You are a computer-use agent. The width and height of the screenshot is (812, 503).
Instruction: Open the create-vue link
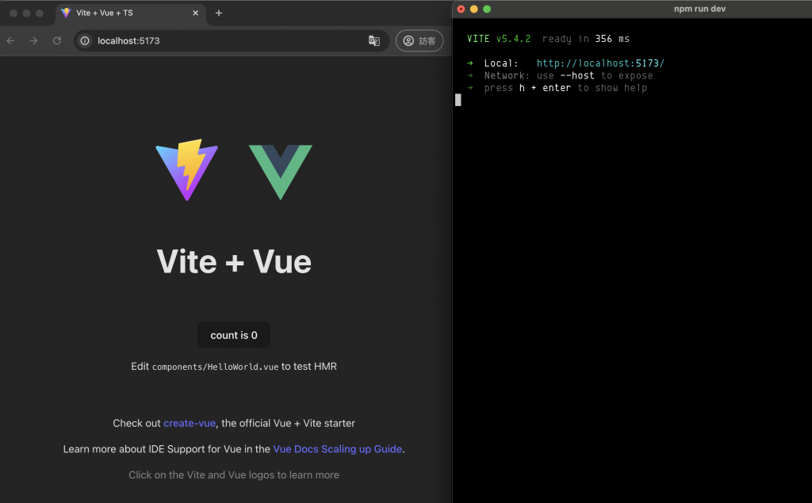point(190,423)
